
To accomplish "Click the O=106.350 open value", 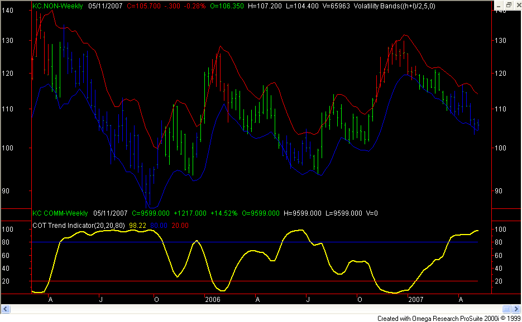I will [x=227, y=6].
